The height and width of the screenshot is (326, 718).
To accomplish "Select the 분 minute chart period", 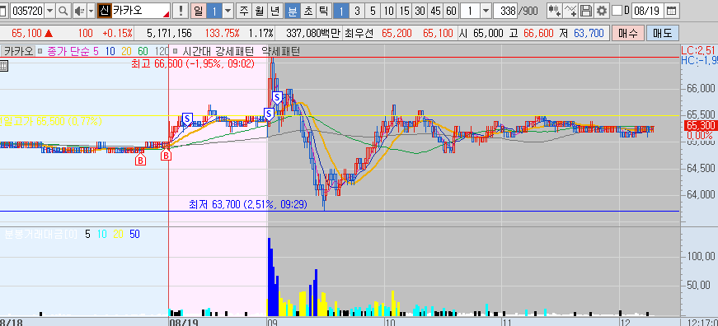I will point(292,11).
